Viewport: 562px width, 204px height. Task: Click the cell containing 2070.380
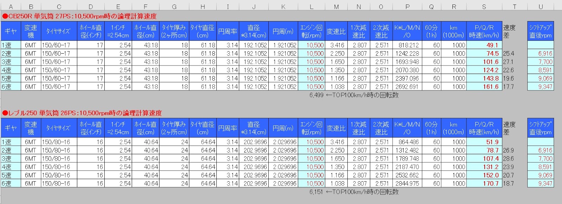[407, 70]
